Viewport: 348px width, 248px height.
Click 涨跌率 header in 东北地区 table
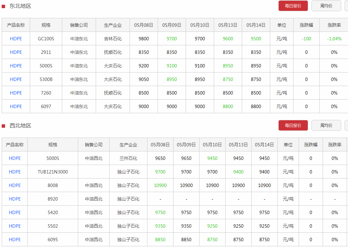pyautogui.click(x=334, y=25)
